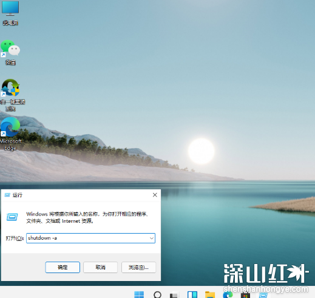Open File Explorer from the taskbar
315x298 pixels.
coord(210,294)
